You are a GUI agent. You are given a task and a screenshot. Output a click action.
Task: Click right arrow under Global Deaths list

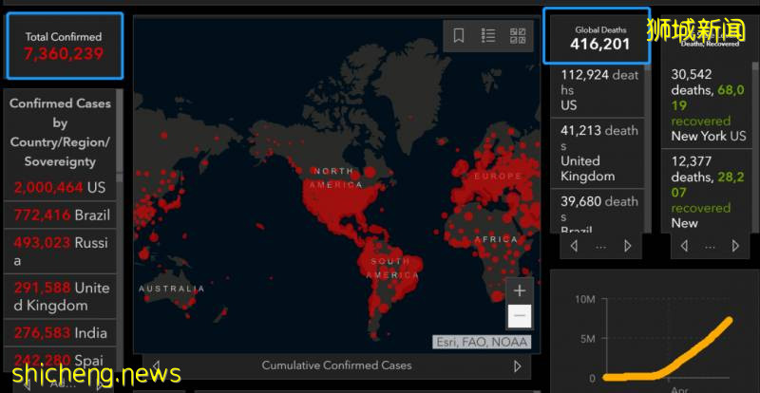pos(627,246)
